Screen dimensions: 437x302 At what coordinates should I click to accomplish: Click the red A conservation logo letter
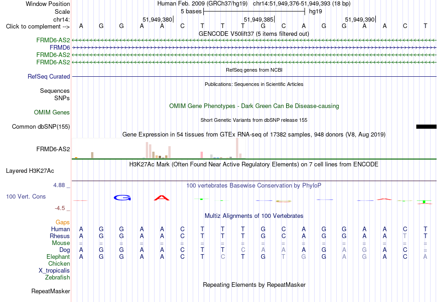click(x=161, y=198)
